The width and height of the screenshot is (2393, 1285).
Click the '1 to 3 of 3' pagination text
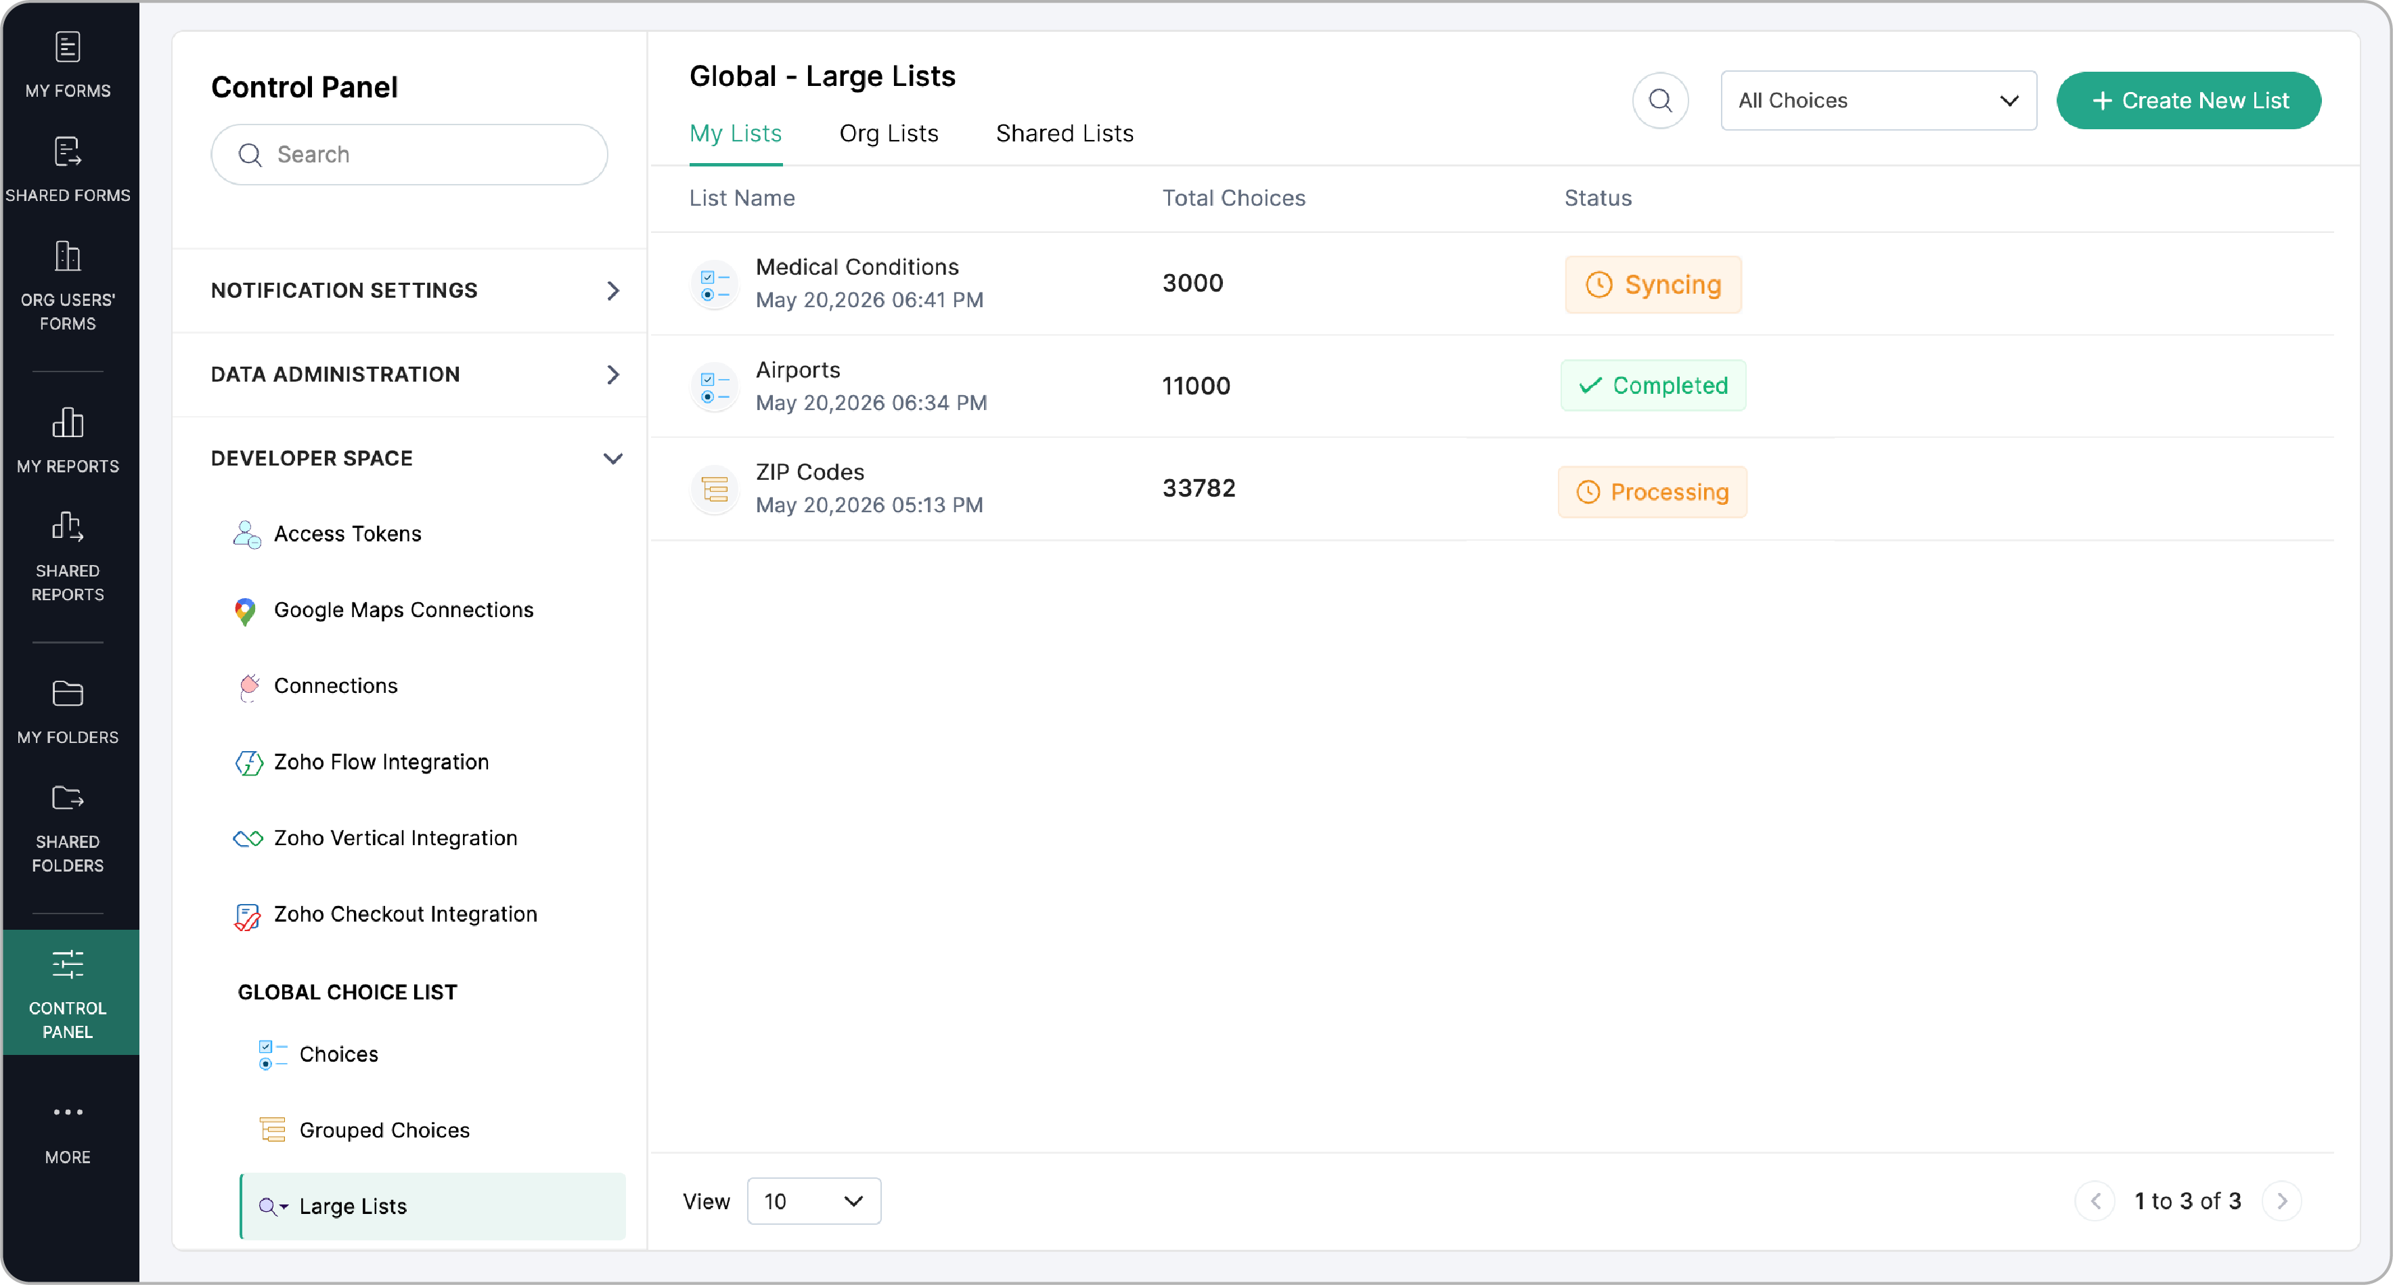point(2188,1201)
